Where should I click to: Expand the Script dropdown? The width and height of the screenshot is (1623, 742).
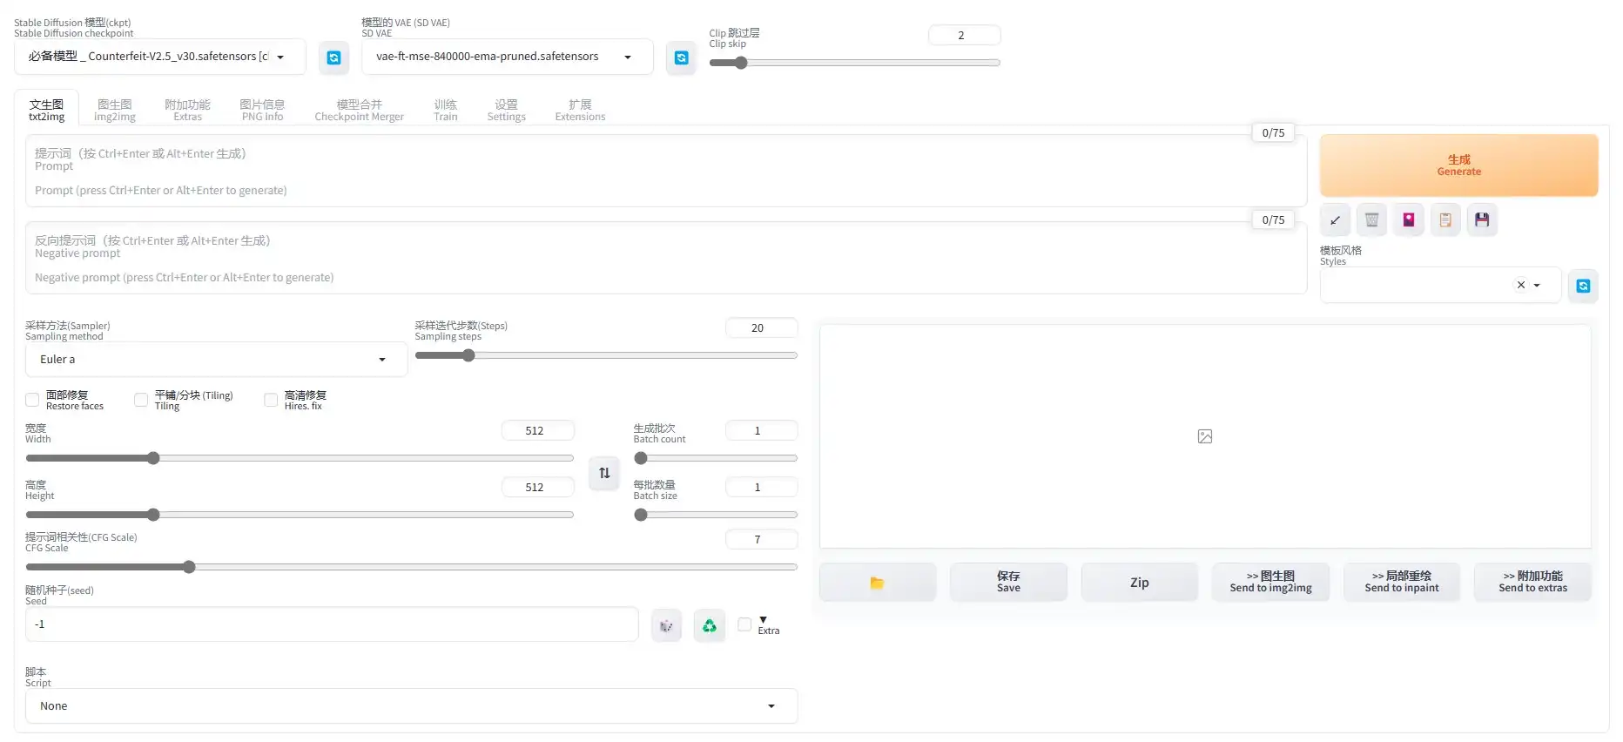point(410,706)
